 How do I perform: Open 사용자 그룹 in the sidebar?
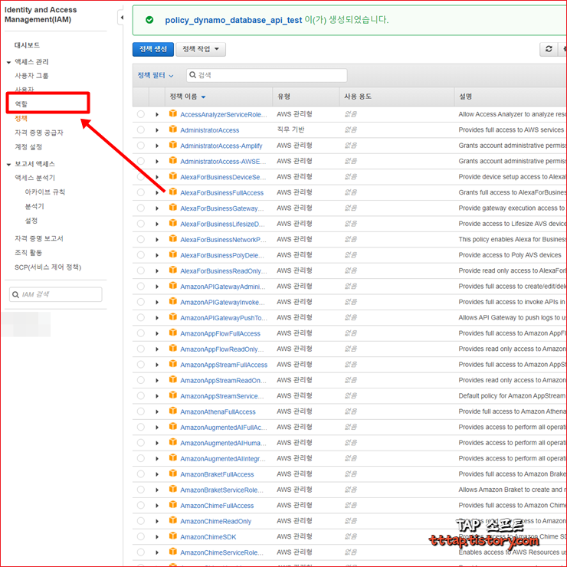(x=31, y=76)
